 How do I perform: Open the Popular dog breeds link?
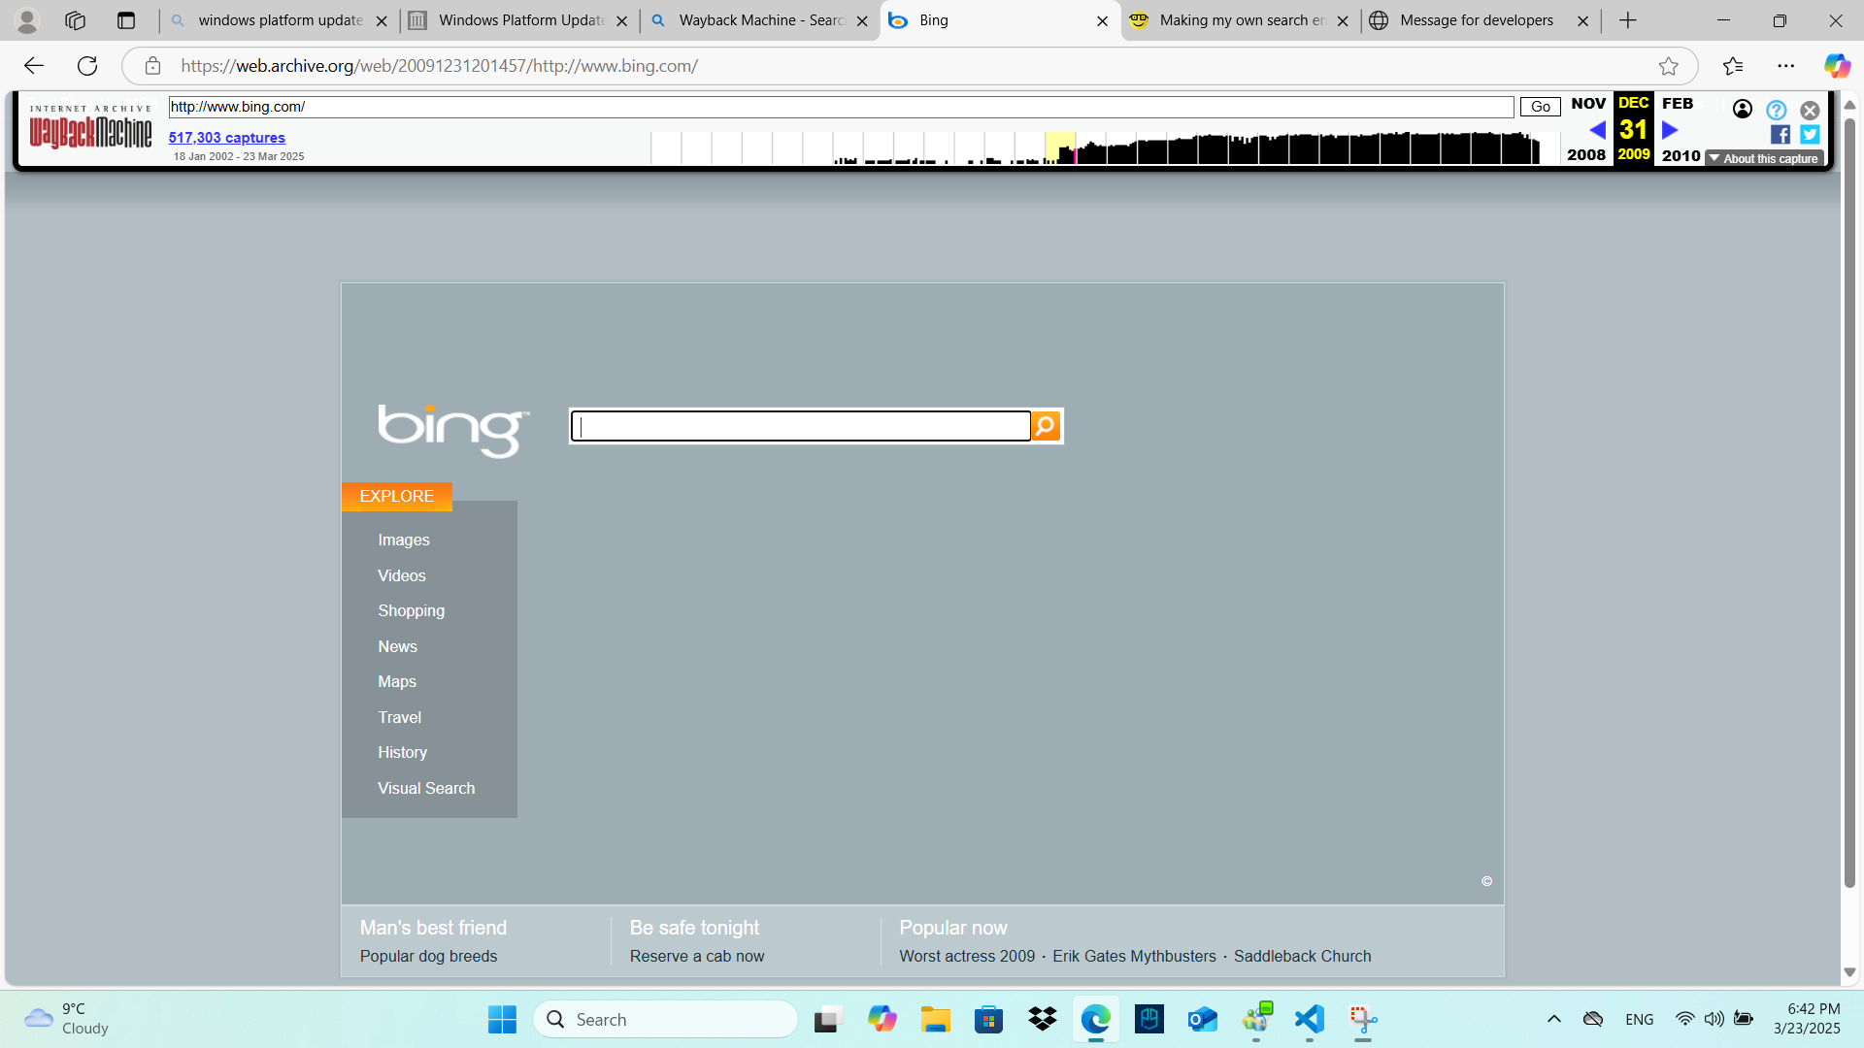coord(428,956)
